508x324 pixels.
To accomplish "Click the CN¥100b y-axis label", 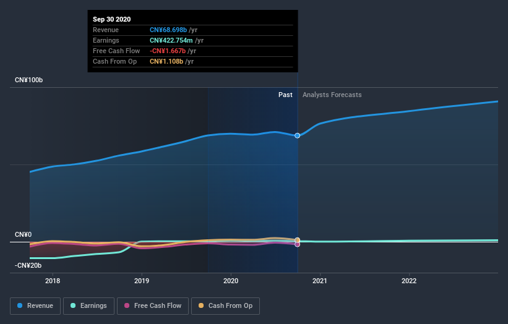I will 29,80.
